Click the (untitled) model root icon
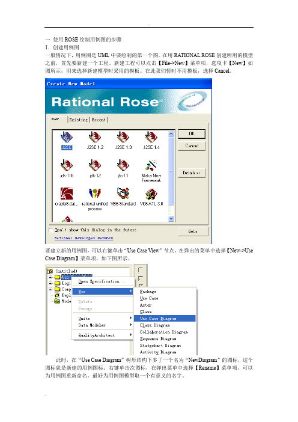Screen dimensions: 298x422 (x=50, y=271)
